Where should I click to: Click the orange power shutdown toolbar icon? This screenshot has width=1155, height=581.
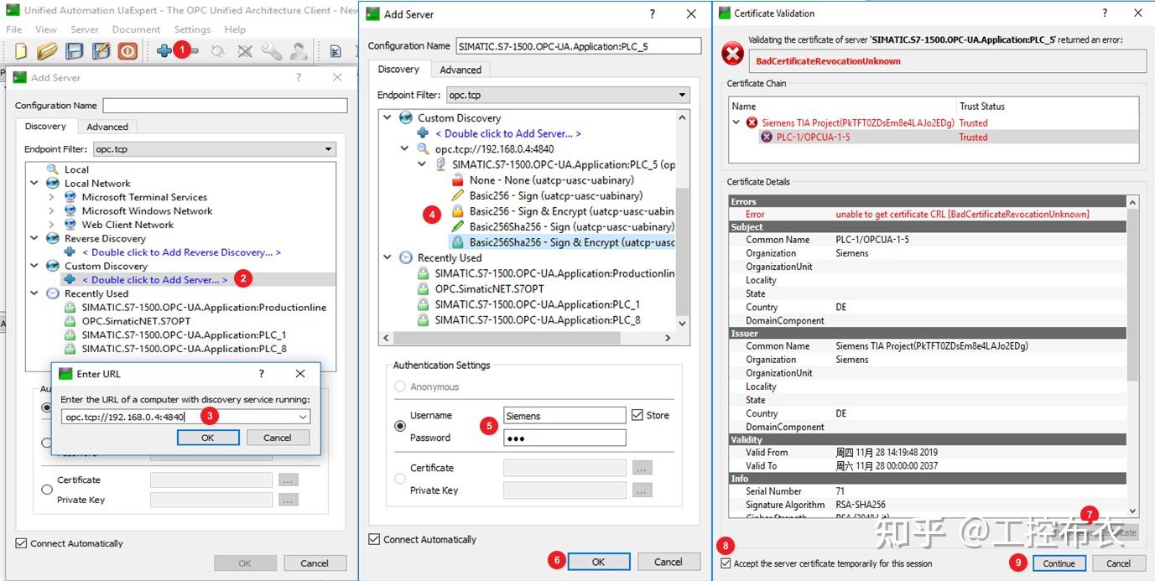pyautogui.click(x=127, y=51)
